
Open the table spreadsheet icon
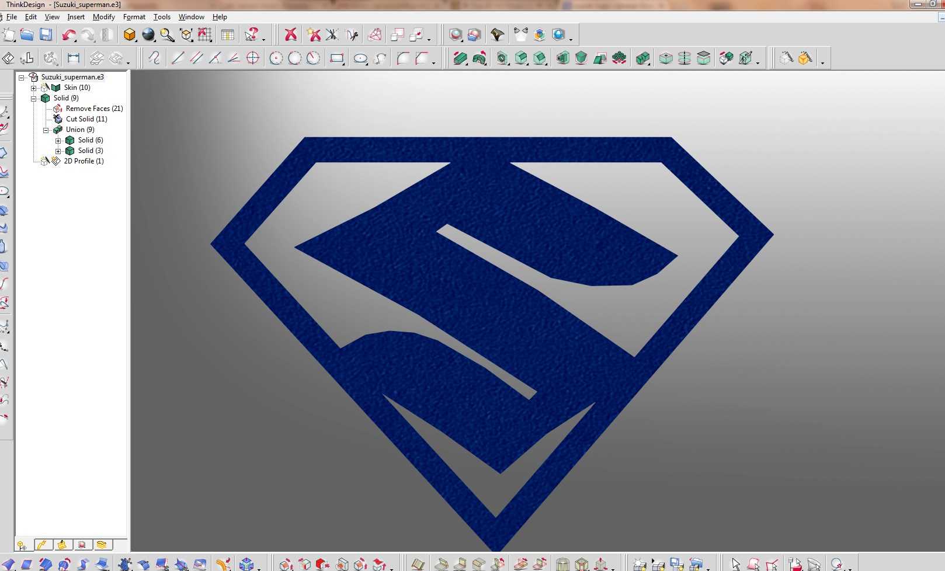(228, 35)
